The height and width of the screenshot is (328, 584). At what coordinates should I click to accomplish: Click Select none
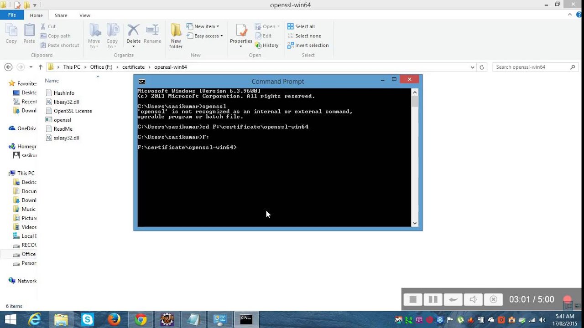(304, 36)
